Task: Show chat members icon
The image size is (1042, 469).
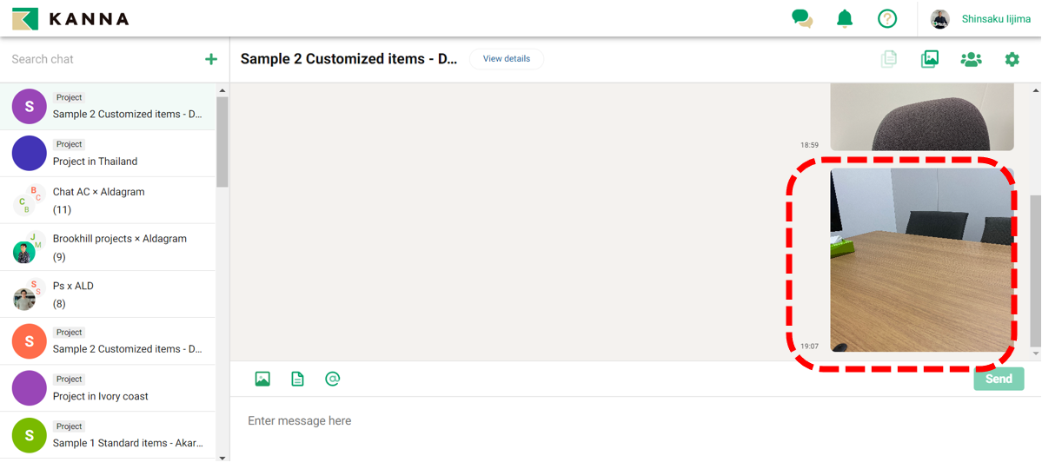Action: pos(971,59)
